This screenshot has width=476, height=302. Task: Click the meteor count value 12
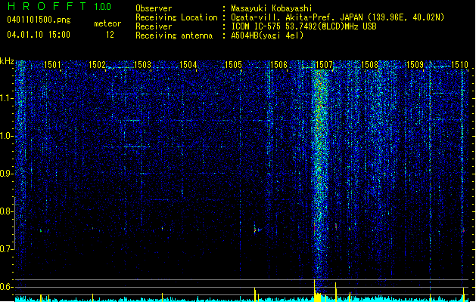[x=110, y=35]
